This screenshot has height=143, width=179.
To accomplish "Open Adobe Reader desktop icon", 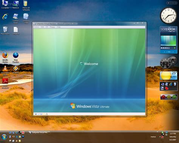I will coord(5,83).
